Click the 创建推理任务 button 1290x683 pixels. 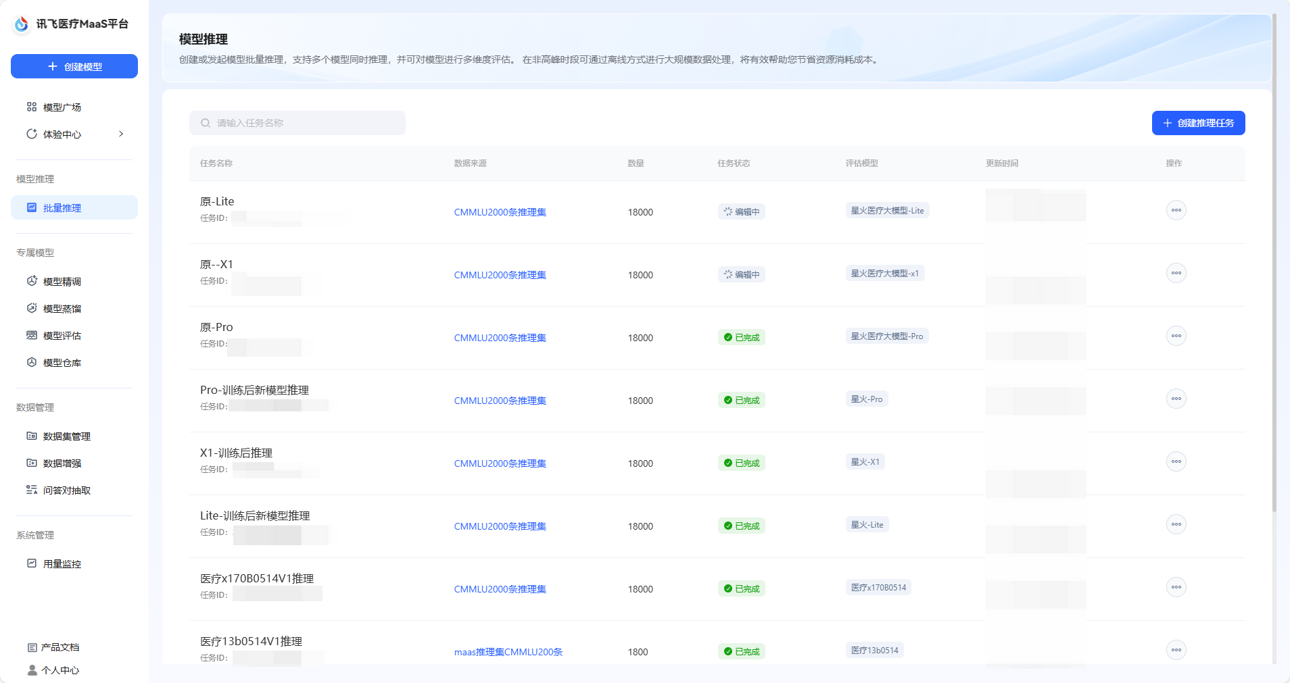click(1198, 123)
